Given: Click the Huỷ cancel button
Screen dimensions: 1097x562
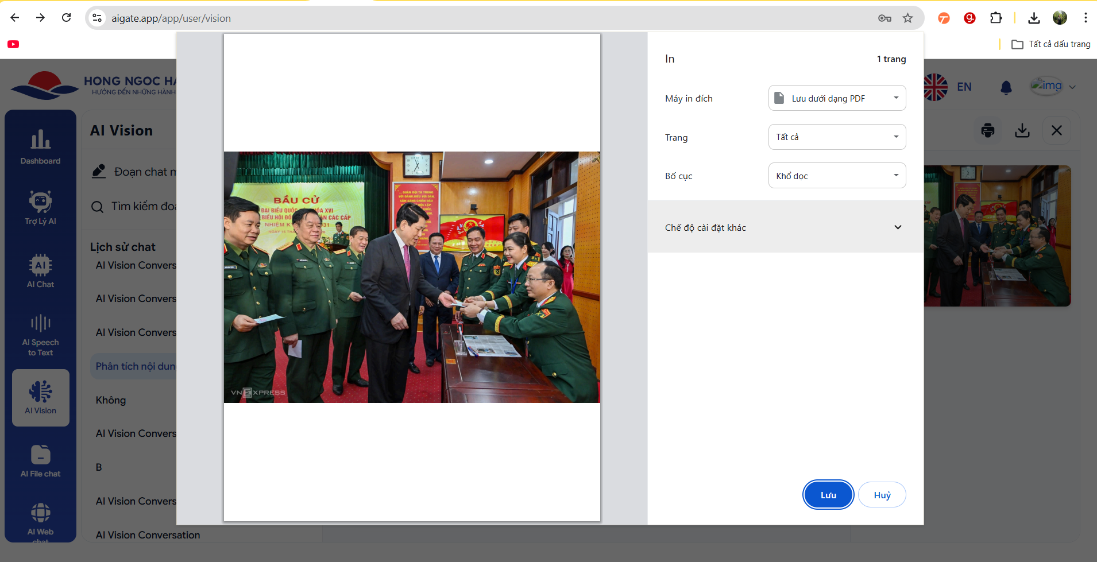Looking at the screenshot, I should [x=882, y=495].
